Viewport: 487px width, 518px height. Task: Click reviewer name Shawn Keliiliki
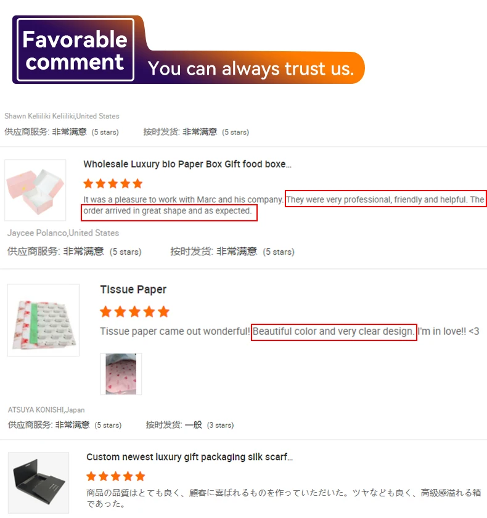62,116
